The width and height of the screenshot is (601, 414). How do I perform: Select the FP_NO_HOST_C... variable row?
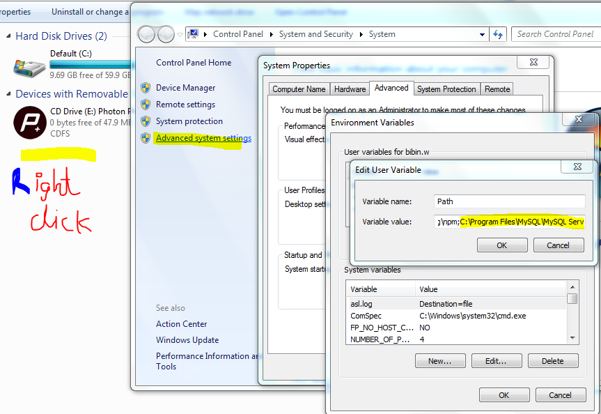pyautogui.click(x=457, y=328)
